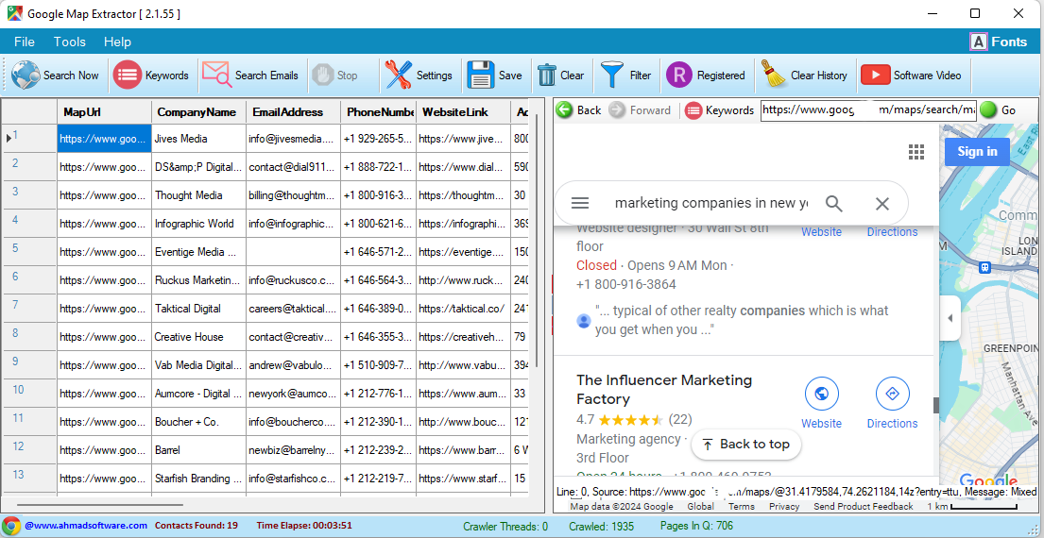The width and height of the screenshot is (1044, 538).
Task: Select the Boucher + Co. cell
Action: 198,422
